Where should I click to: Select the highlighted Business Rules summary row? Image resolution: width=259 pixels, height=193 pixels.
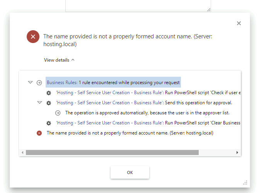[x=113, y=83]
